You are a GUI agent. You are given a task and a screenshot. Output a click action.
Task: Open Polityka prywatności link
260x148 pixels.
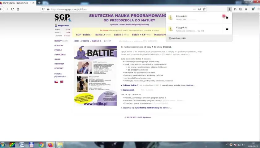pos(61,75)
